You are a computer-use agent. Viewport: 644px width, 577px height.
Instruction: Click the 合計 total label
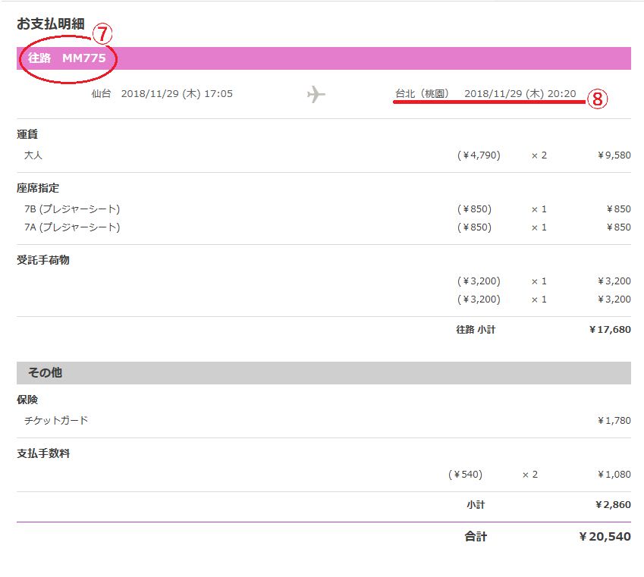tap(476, 536)
